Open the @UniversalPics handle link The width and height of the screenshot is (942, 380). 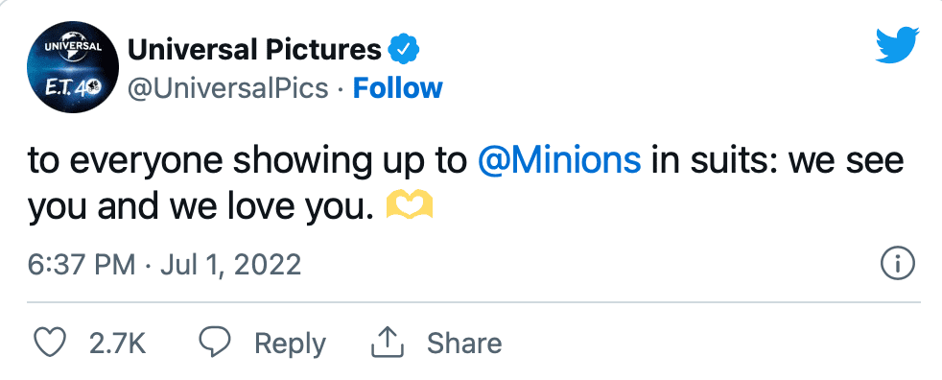click(x=227, y=88)
